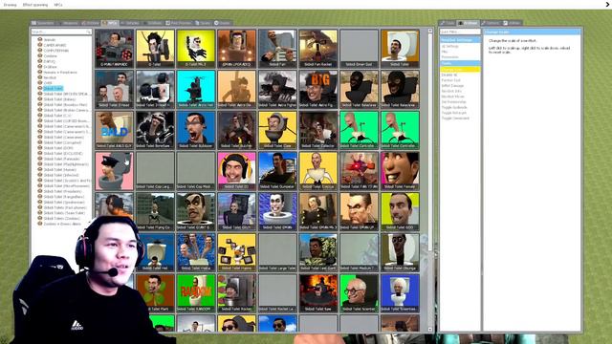
Task: Select the yellow Change Scale tool entry
Action: coord(460,69)
